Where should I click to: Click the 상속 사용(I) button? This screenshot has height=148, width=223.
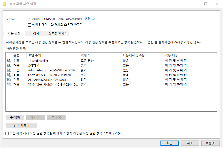point(21,126)
